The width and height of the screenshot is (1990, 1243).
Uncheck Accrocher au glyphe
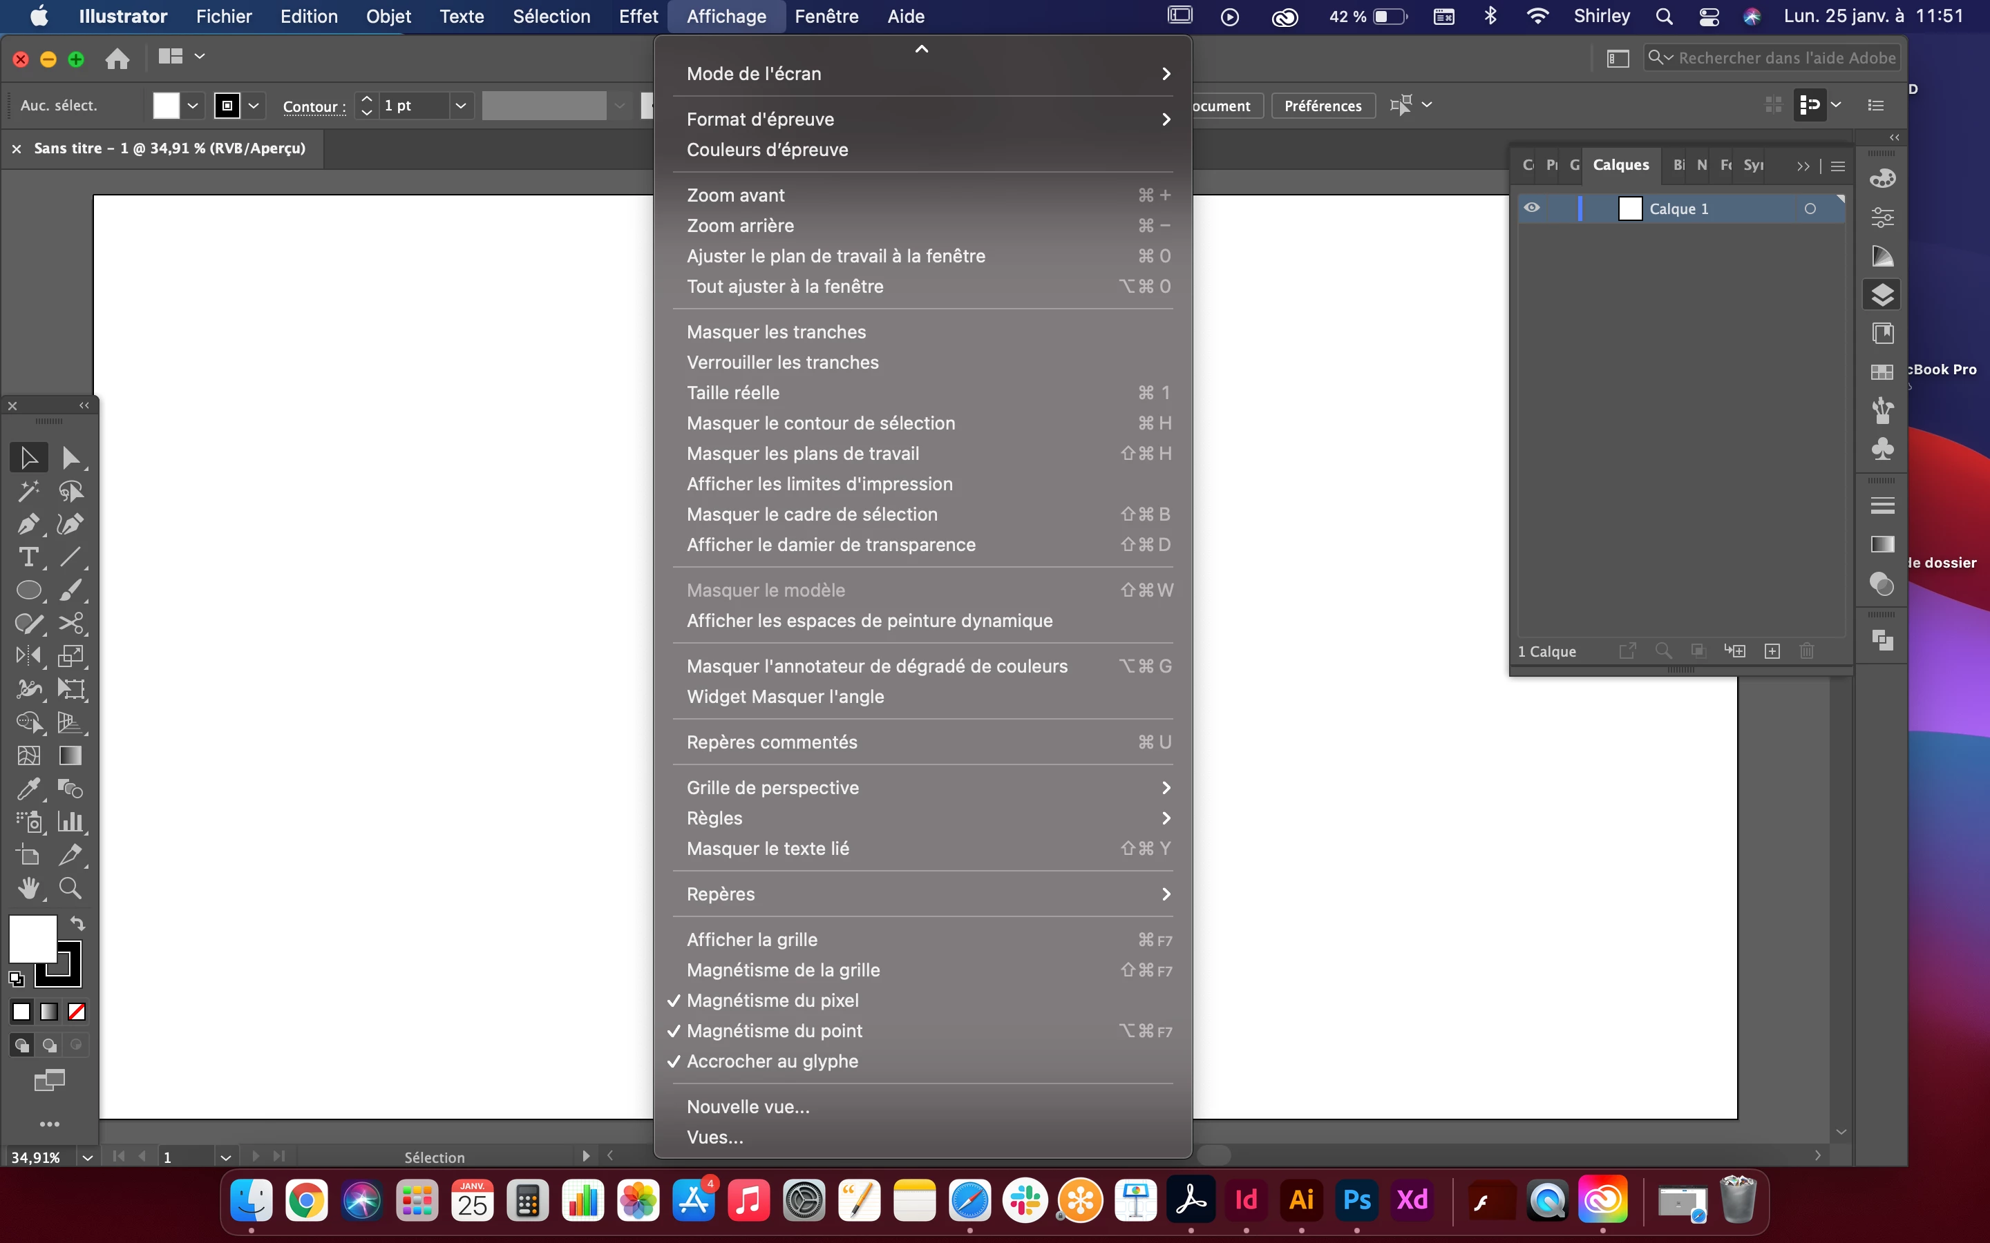tap(772, 1061)
